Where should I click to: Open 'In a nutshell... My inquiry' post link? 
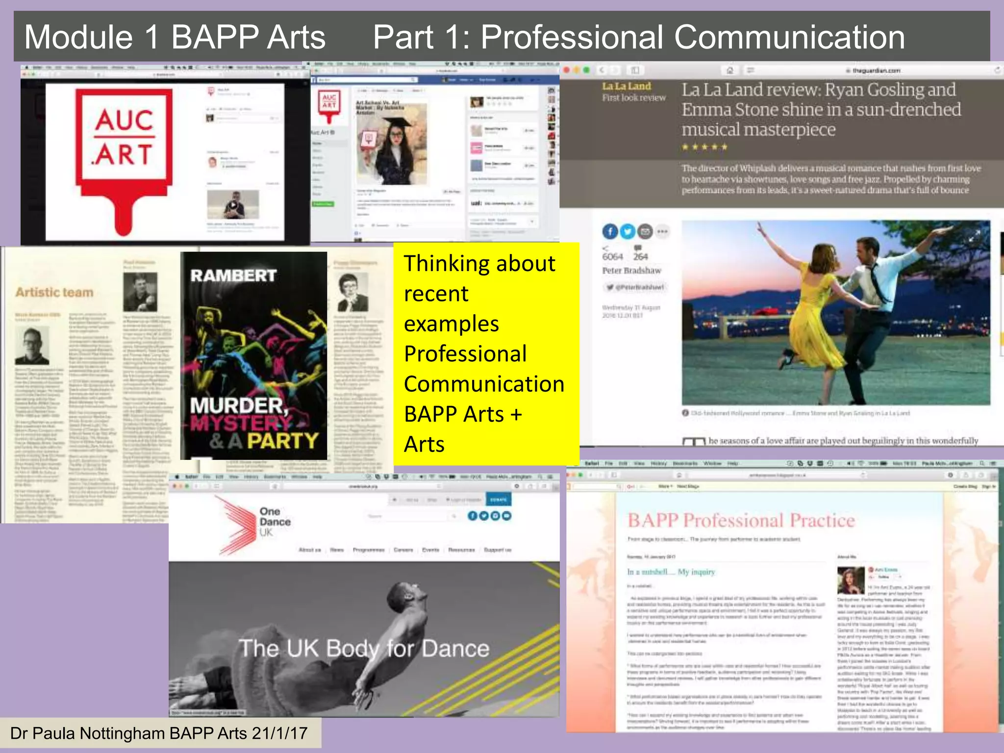[671, 572]
